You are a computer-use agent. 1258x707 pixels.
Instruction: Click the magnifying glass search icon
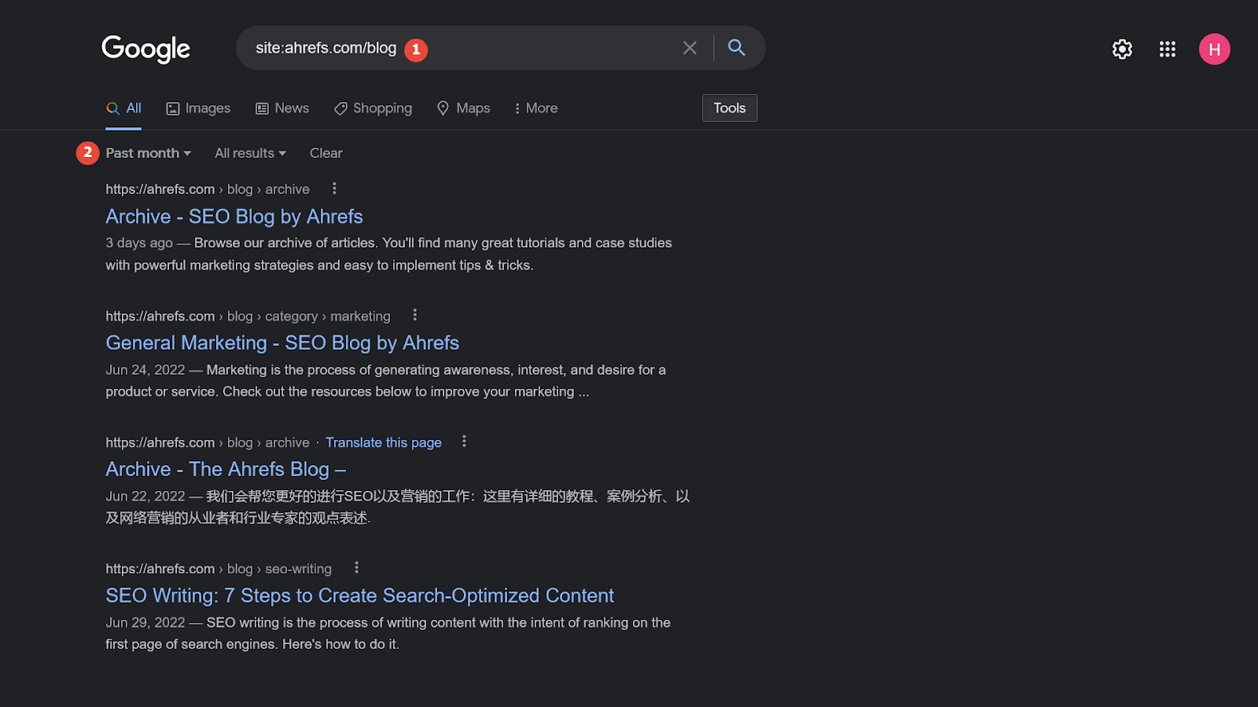point(736,48)
